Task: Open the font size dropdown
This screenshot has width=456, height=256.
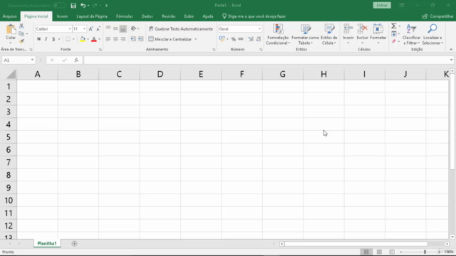Action: pyautogui.click(x=84, y=28)
